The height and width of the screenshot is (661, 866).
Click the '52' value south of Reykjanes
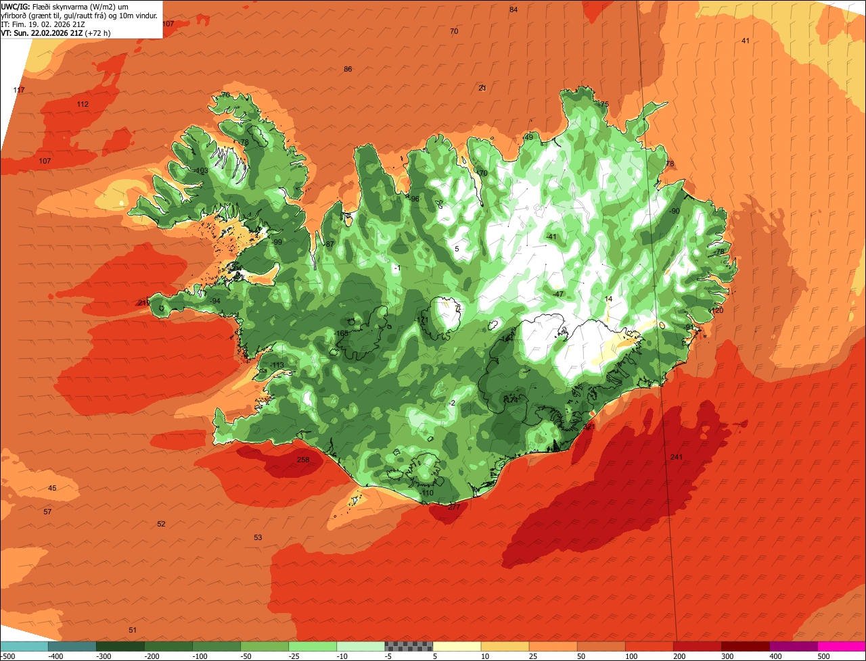click(161, 524)
